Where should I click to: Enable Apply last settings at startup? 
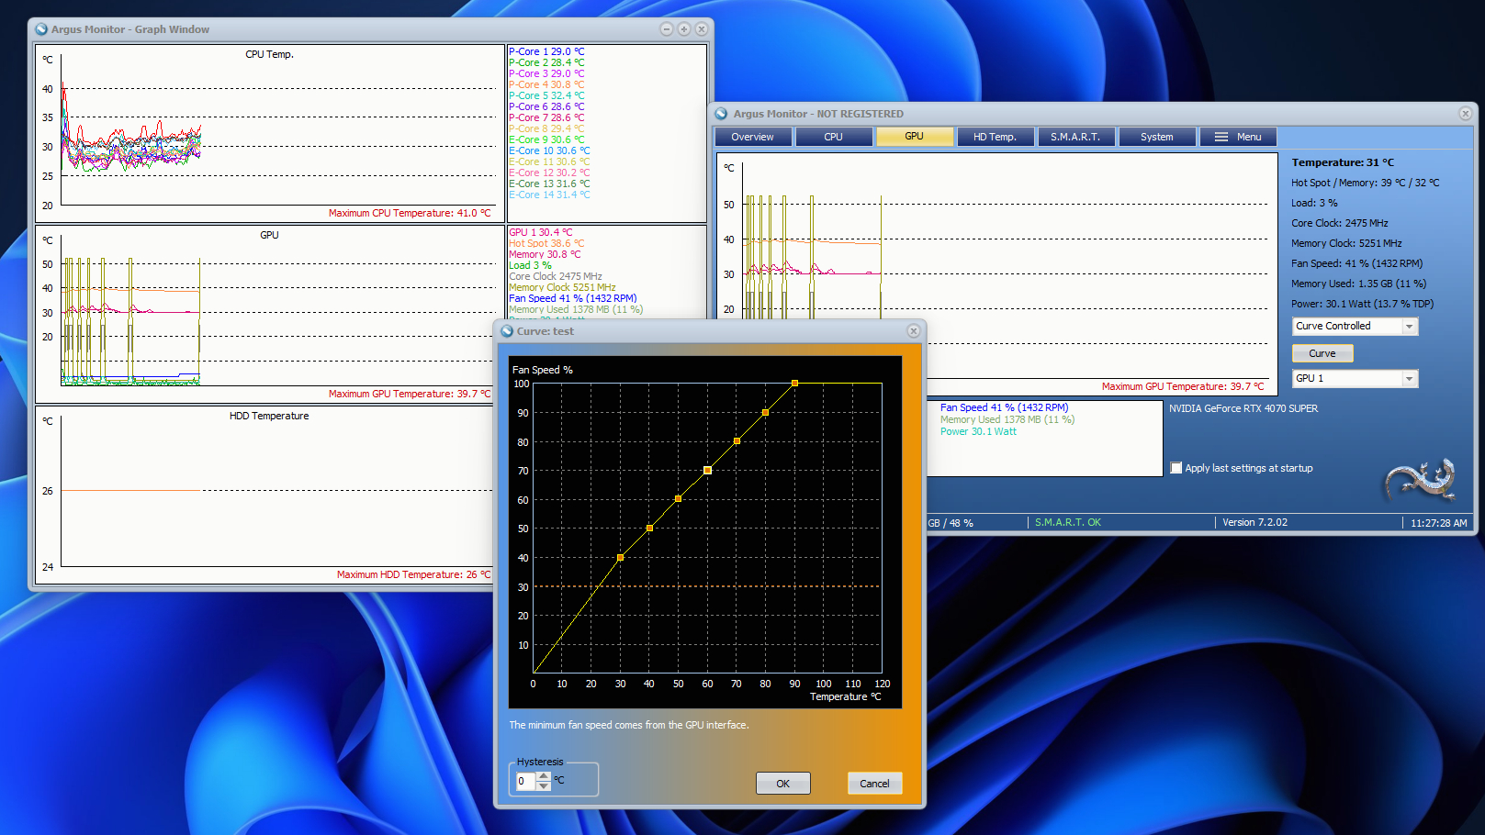click(x=1176, y=468)
